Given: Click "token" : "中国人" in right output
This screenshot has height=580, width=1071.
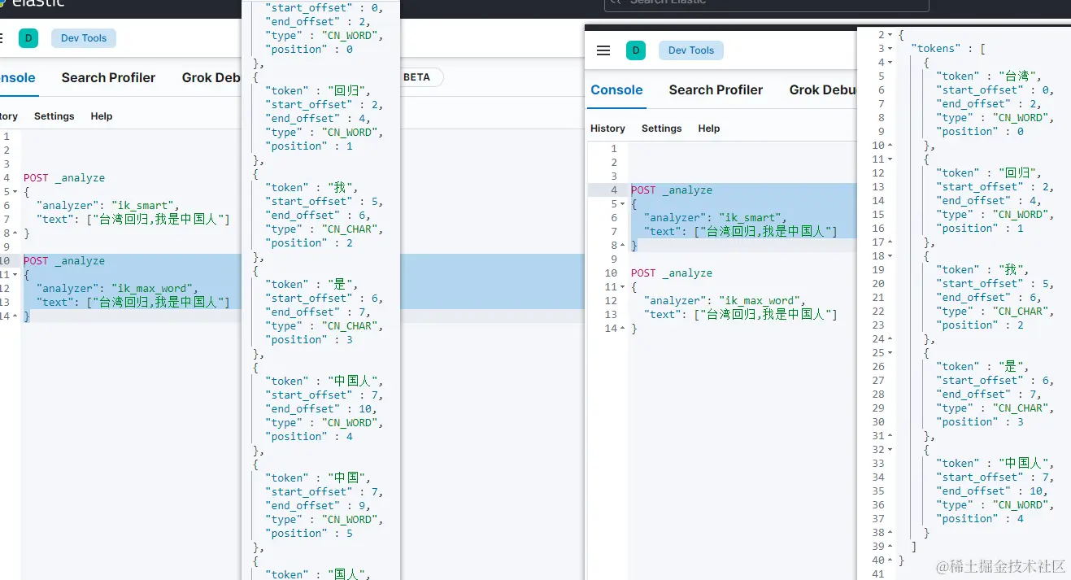Looking at the screenshot, I should pyautogui.click(x=995, y=464).
